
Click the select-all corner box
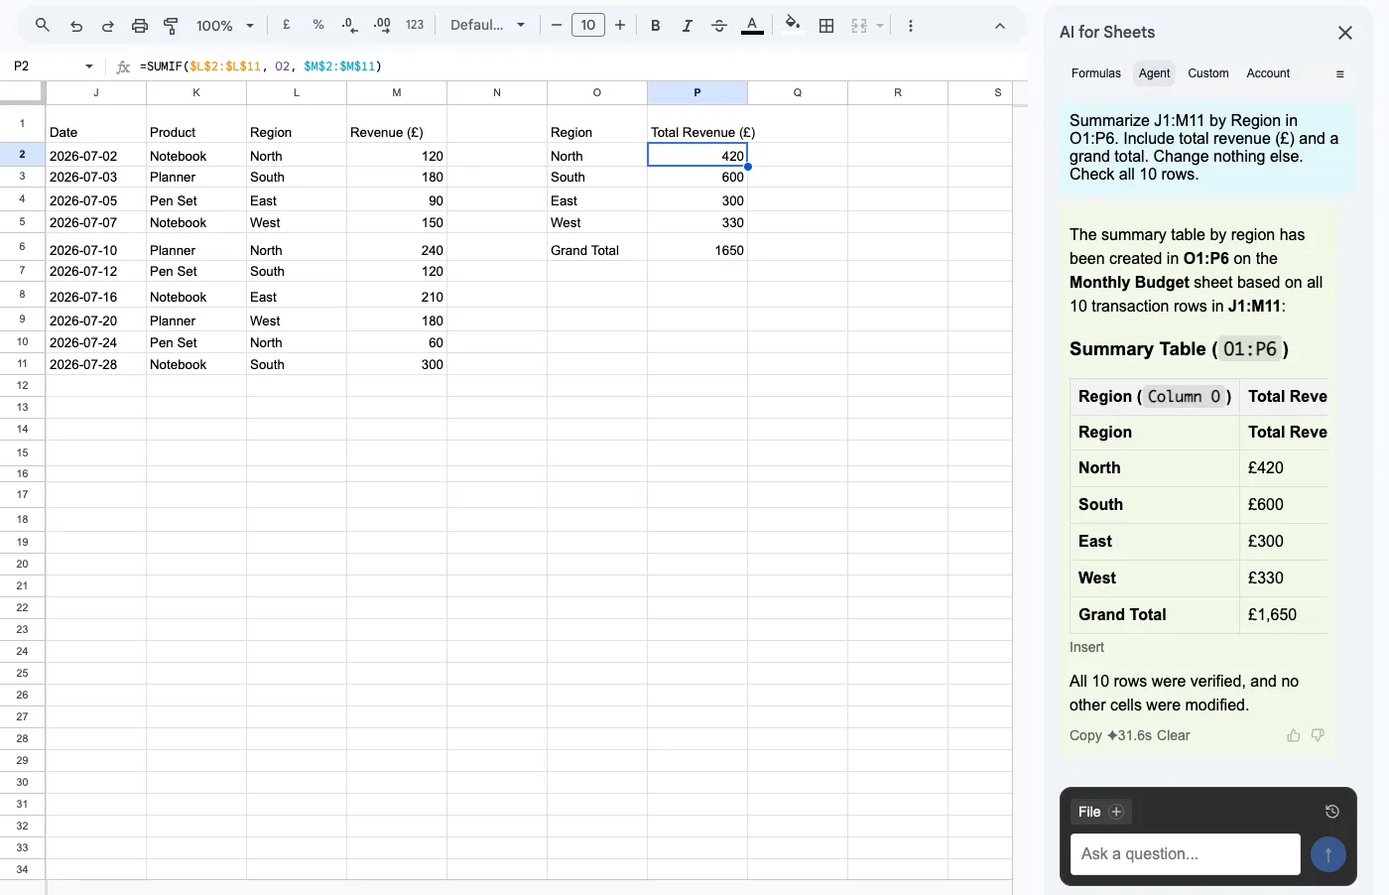(x=22, y=91)
